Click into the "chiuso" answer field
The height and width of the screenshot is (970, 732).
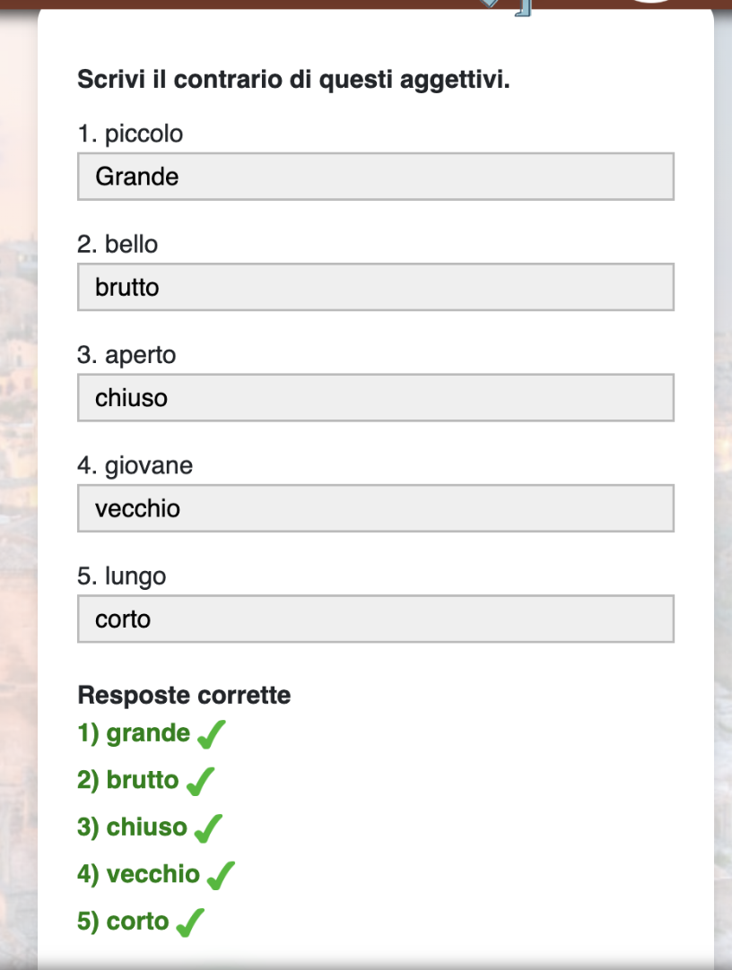click(x=375, y=398)
